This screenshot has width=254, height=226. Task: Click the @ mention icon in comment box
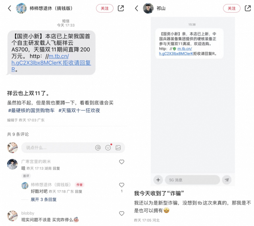[x=98, y=147]
